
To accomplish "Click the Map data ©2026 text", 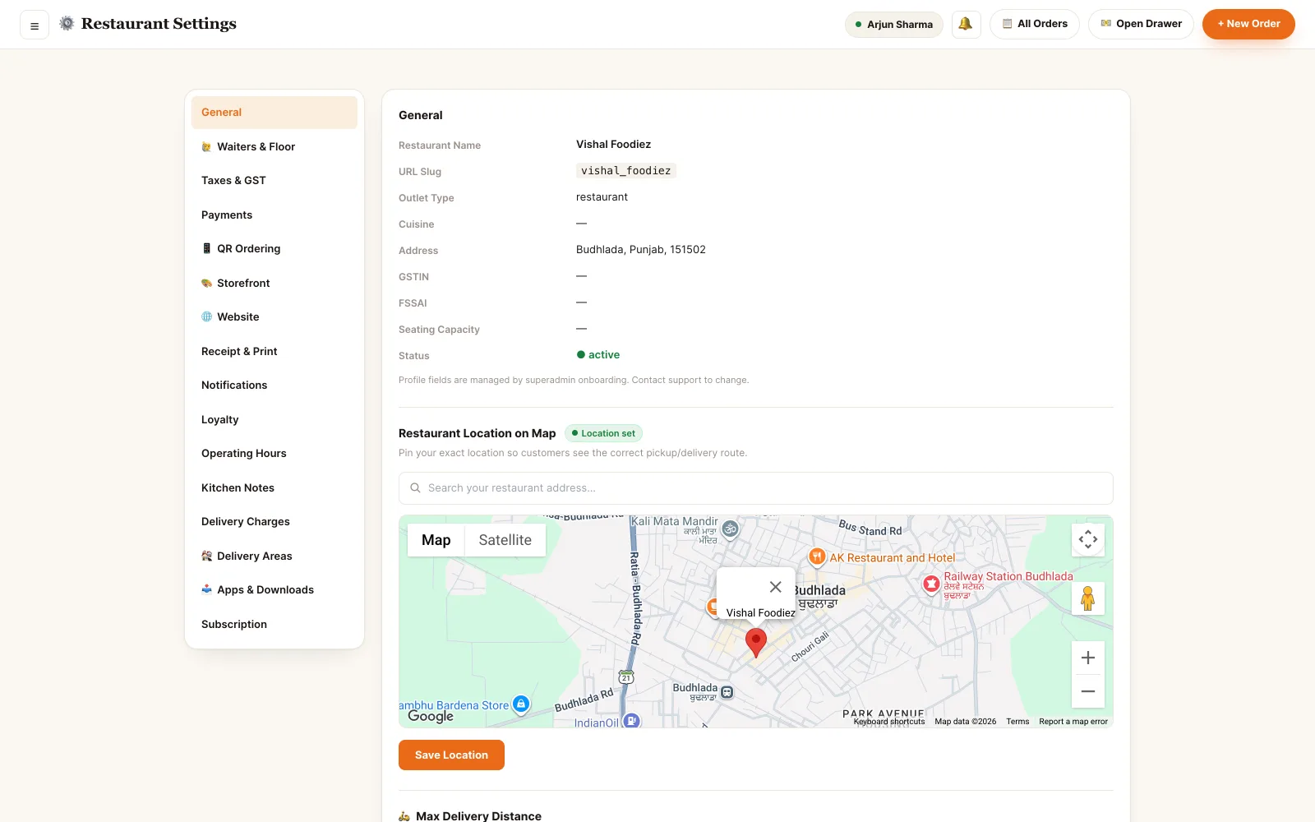I will tap(965, 722).
